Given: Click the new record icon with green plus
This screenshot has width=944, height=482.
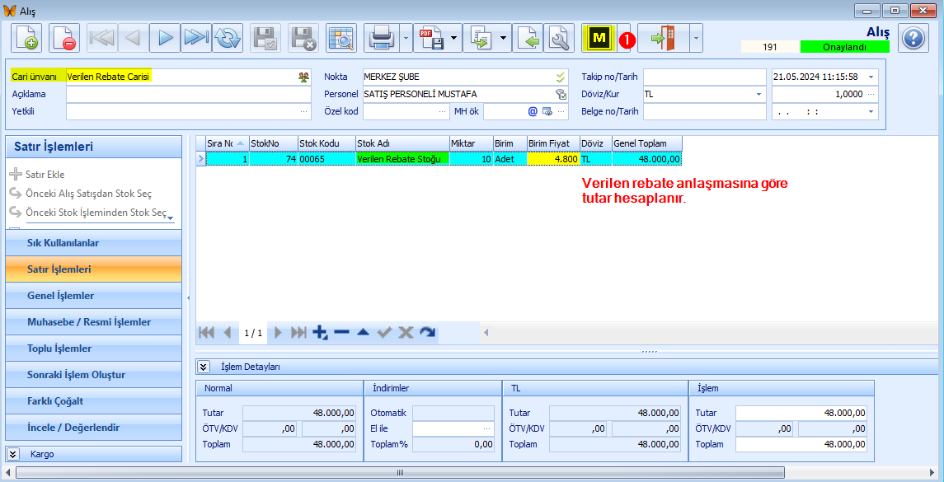Looking at the screenshot, I should 26,38.
